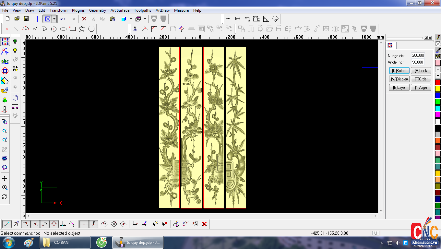Select the pan view four-arrow tool
441x249 pixels.
(x=5, y=179)
